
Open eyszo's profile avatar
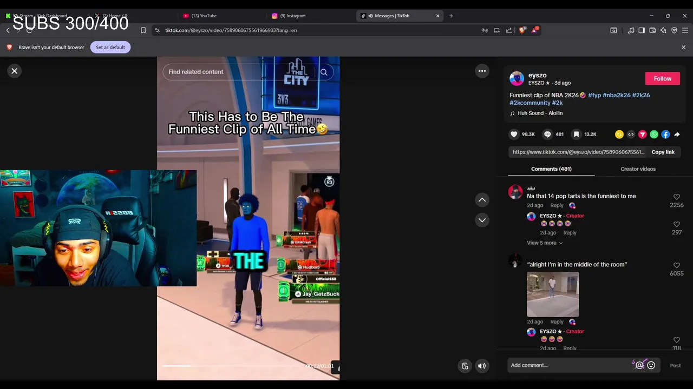pos(517,79)
